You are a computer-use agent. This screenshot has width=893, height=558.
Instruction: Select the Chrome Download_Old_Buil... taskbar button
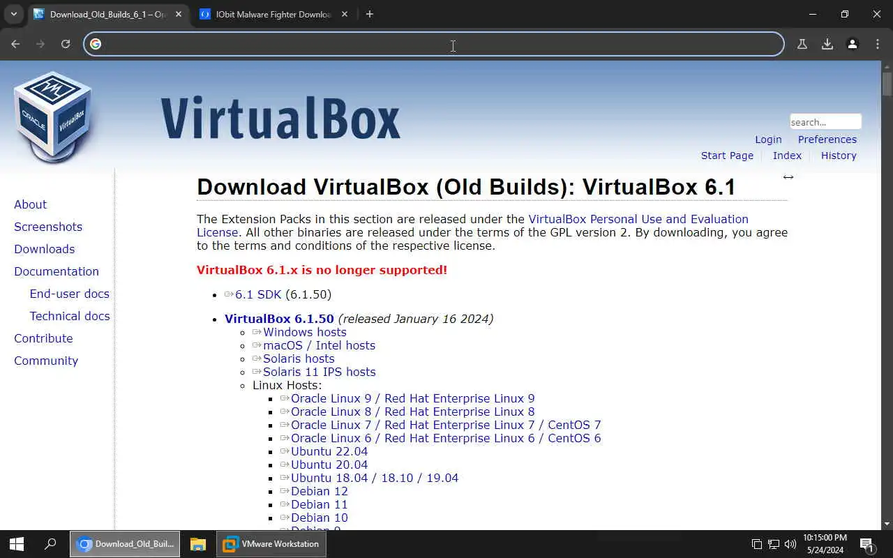[x=125, y=544]
